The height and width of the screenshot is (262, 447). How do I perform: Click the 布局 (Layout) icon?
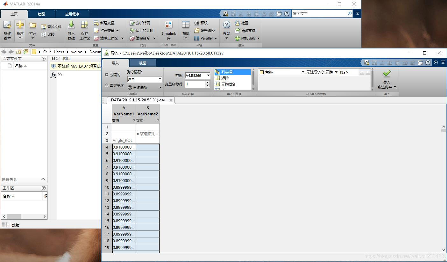[x=186, y=25]
